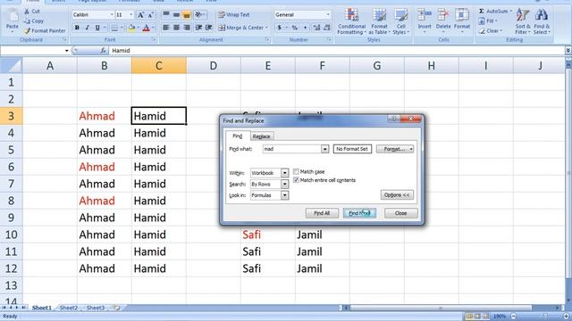Screen dimensions: 572x321
Task: Click the Find Next button
Action: coord(359,213)
